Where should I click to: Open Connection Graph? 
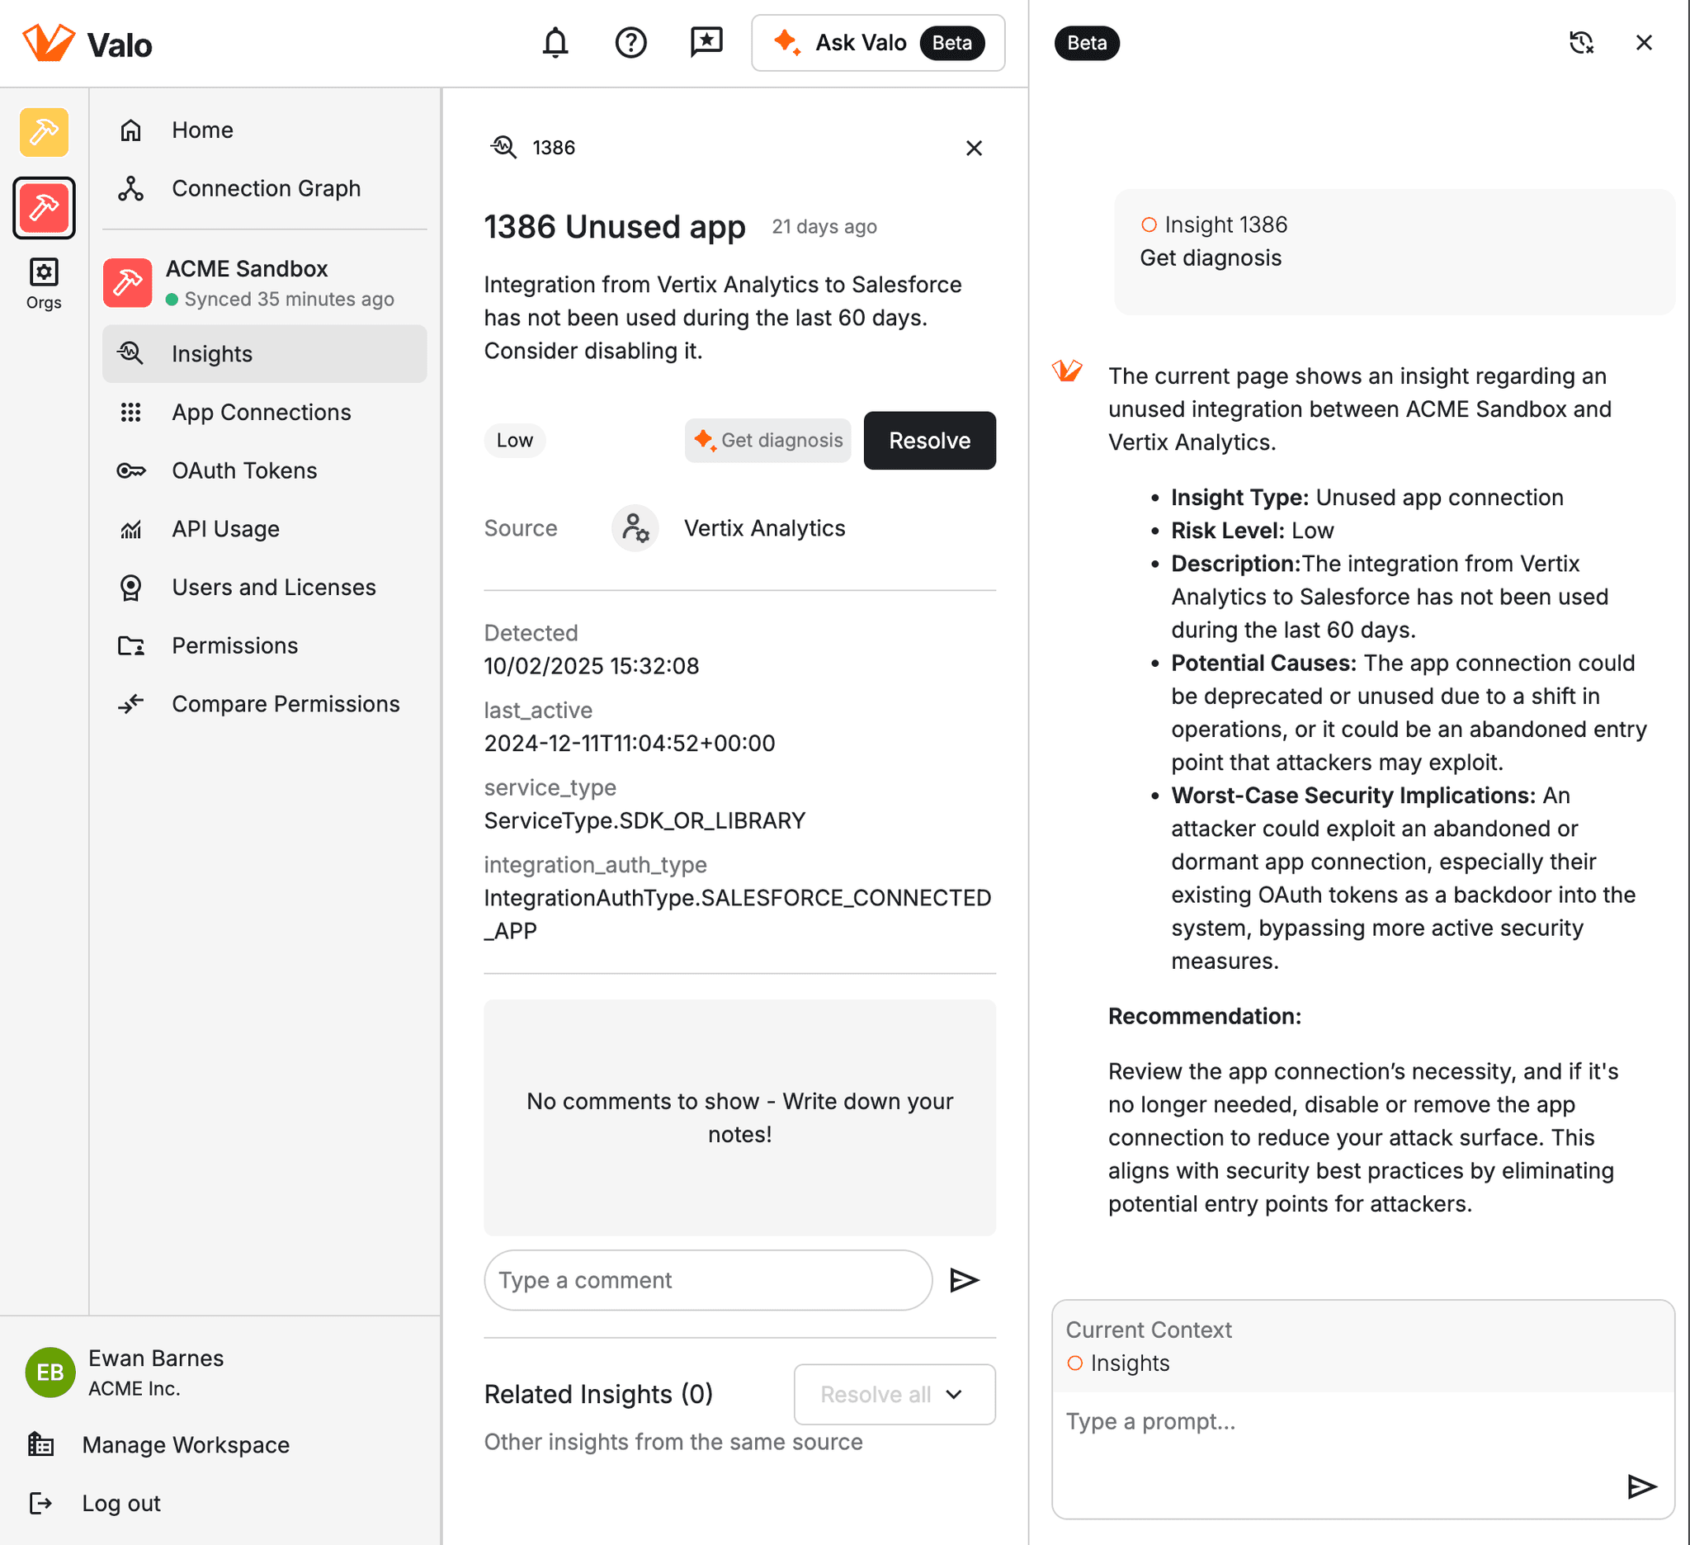click(264, 189)
